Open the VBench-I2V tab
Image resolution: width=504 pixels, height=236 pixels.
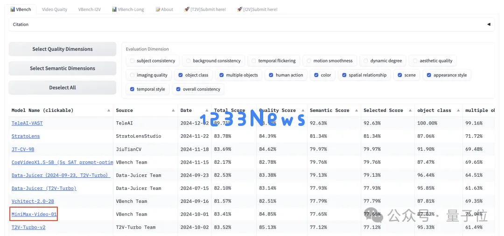89,9
